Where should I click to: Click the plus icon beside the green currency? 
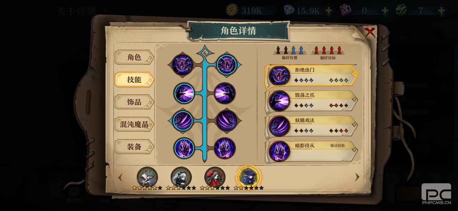(x=441, y=10)
